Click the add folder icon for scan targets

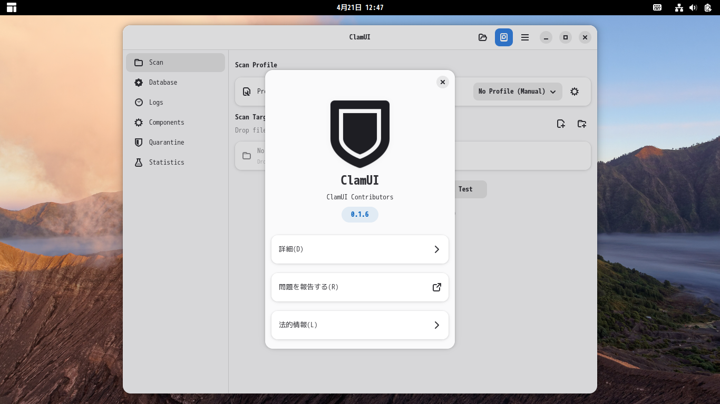(582, 124)
